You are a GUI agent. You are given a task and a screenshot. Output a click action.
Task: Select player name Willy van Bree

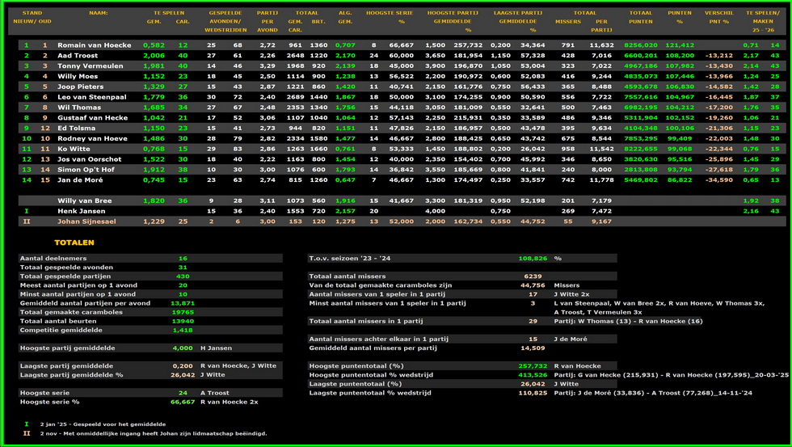click(84, 200)
